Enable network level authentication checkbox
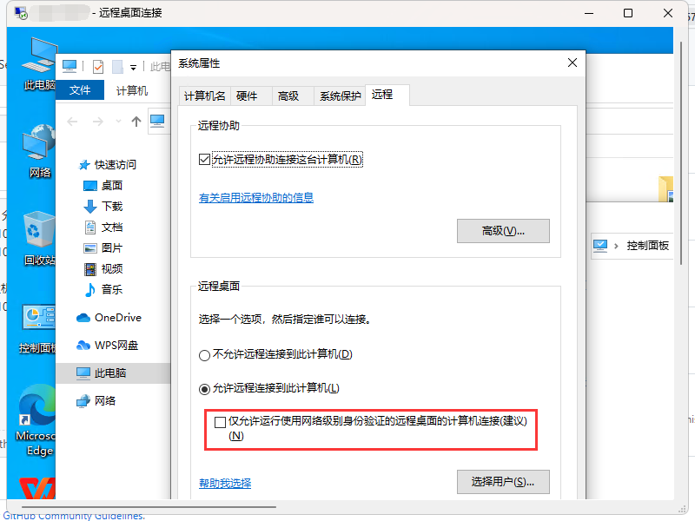Viewport: 695px width, 521px height. tap(221, 422)
